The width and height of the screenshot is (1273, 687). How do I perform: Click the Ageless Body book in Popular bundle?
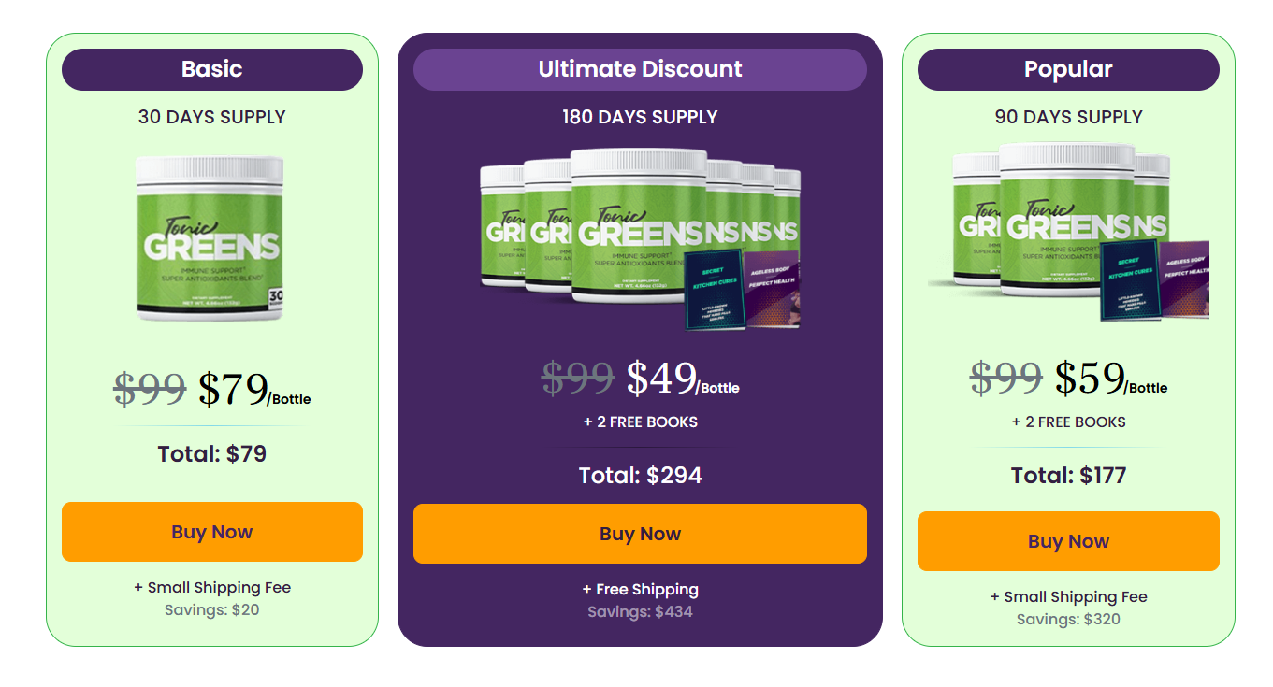pyautogui.click(x=1185, y=278)
